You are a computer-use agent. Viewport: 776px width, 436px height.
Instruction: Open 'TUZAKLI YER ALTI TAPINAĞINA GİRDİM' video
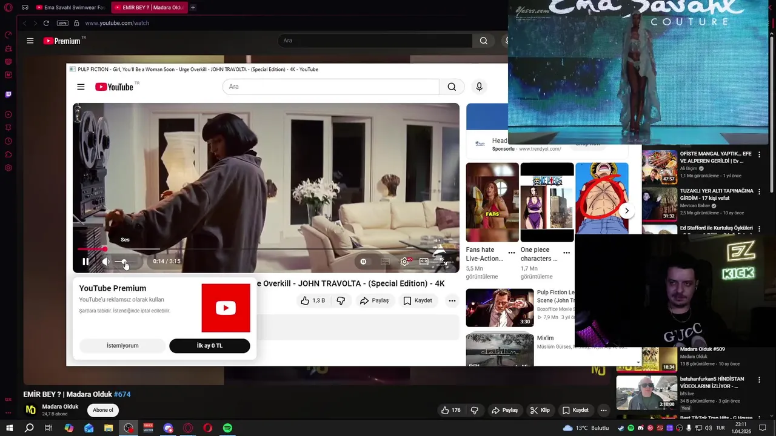coord(717,194)
